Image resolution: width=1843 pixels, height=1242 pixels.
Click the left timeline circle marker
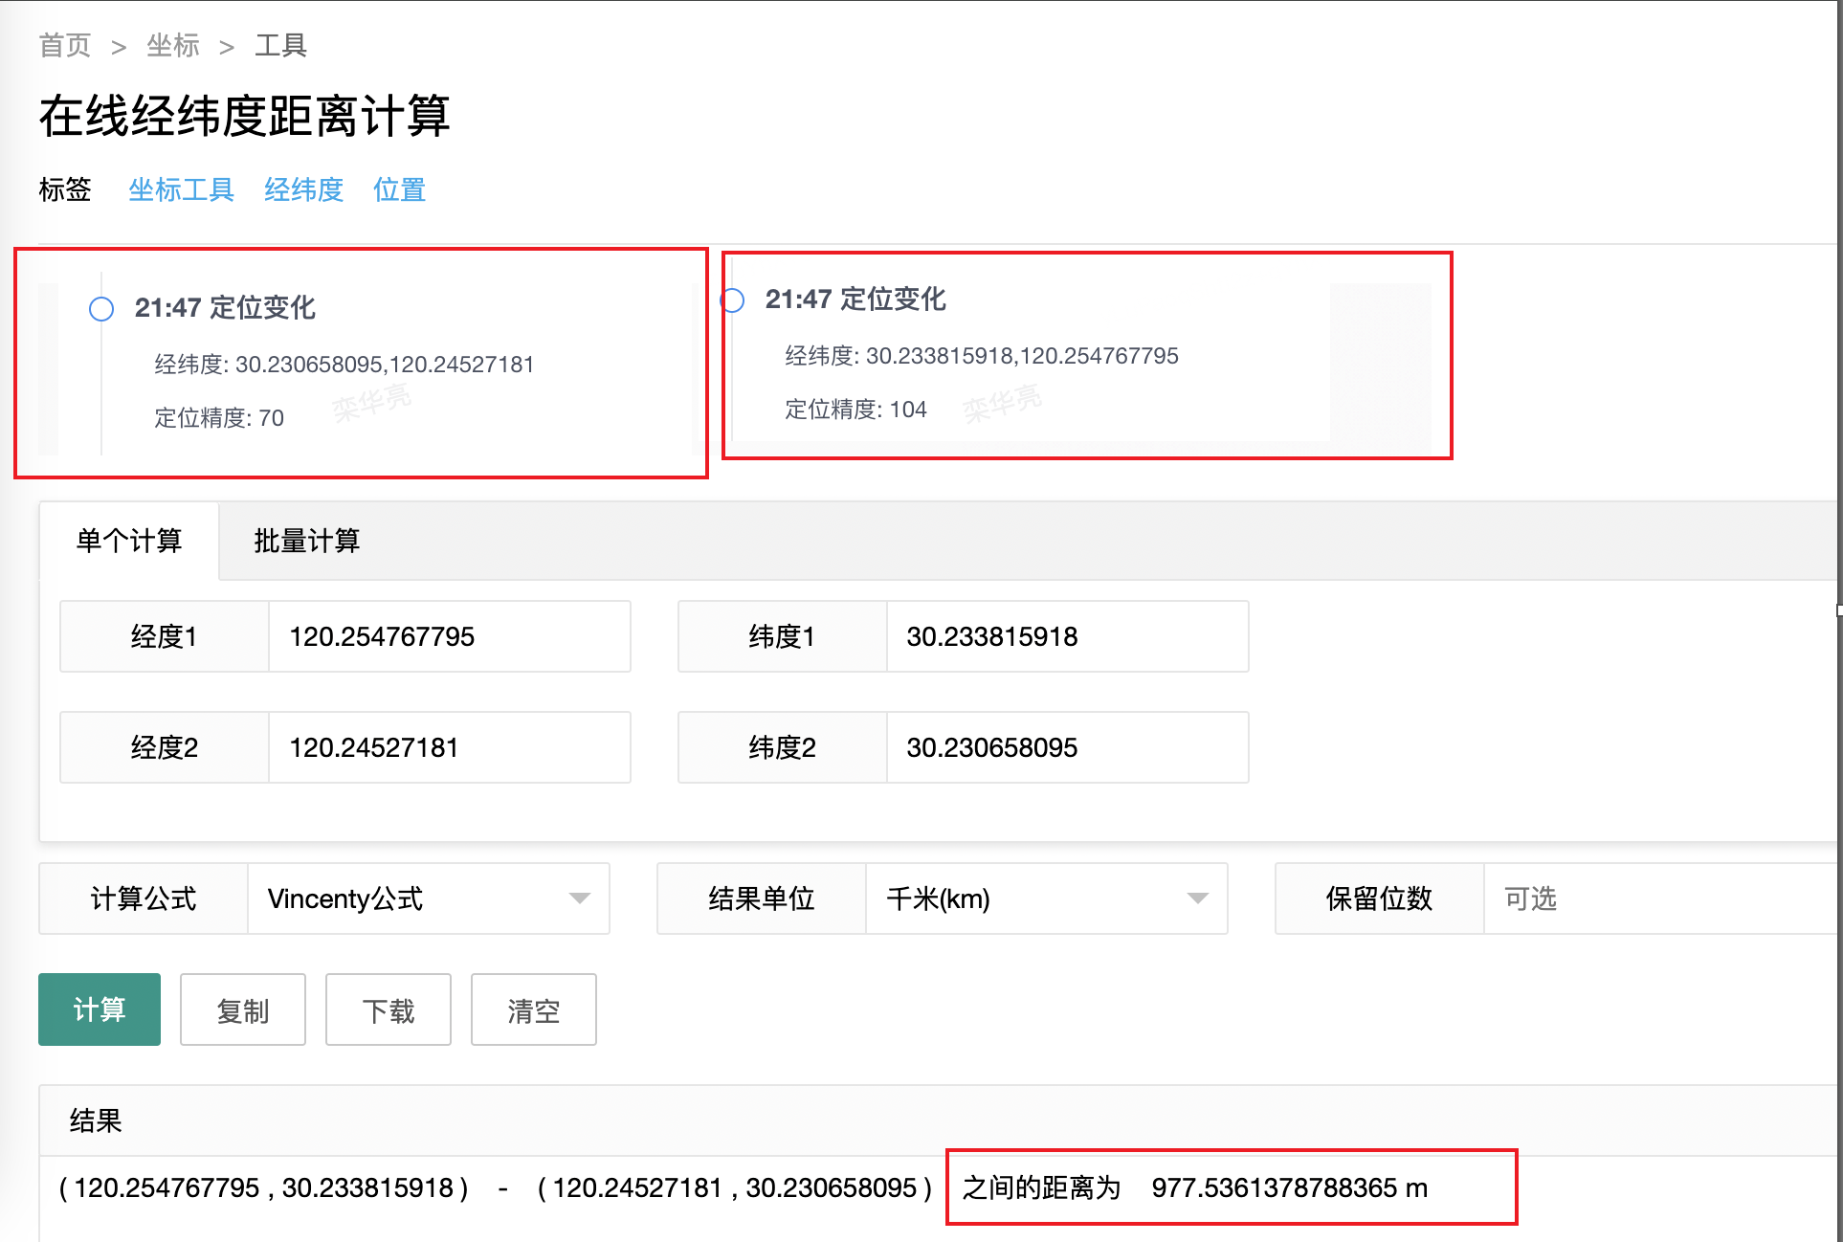tap(101, 309)
